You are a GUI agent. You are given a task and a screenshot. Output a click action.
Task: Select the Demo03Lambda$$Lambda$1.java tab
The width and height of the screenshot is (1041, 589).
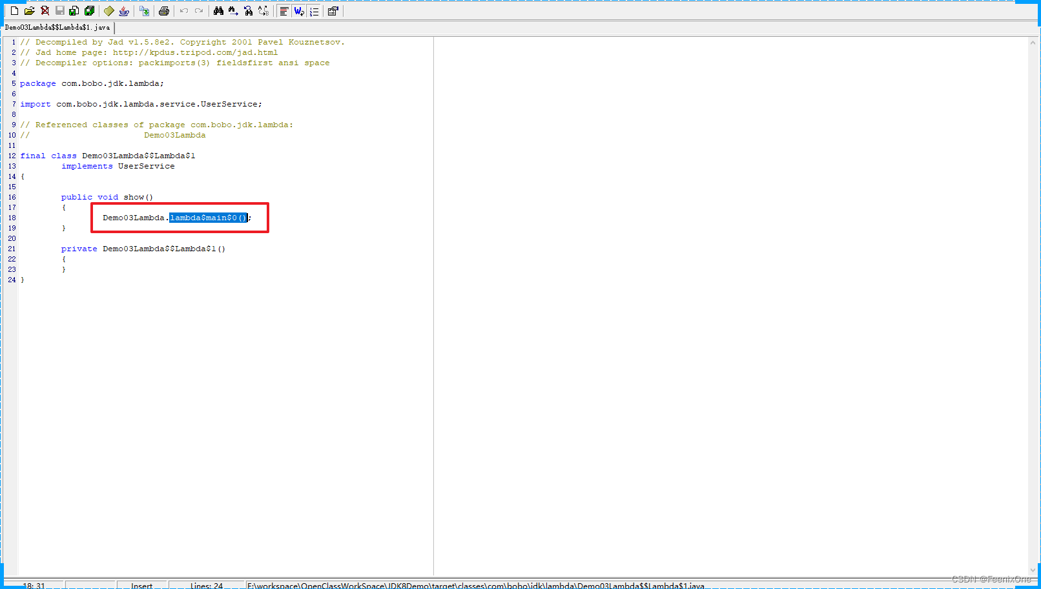57,28
